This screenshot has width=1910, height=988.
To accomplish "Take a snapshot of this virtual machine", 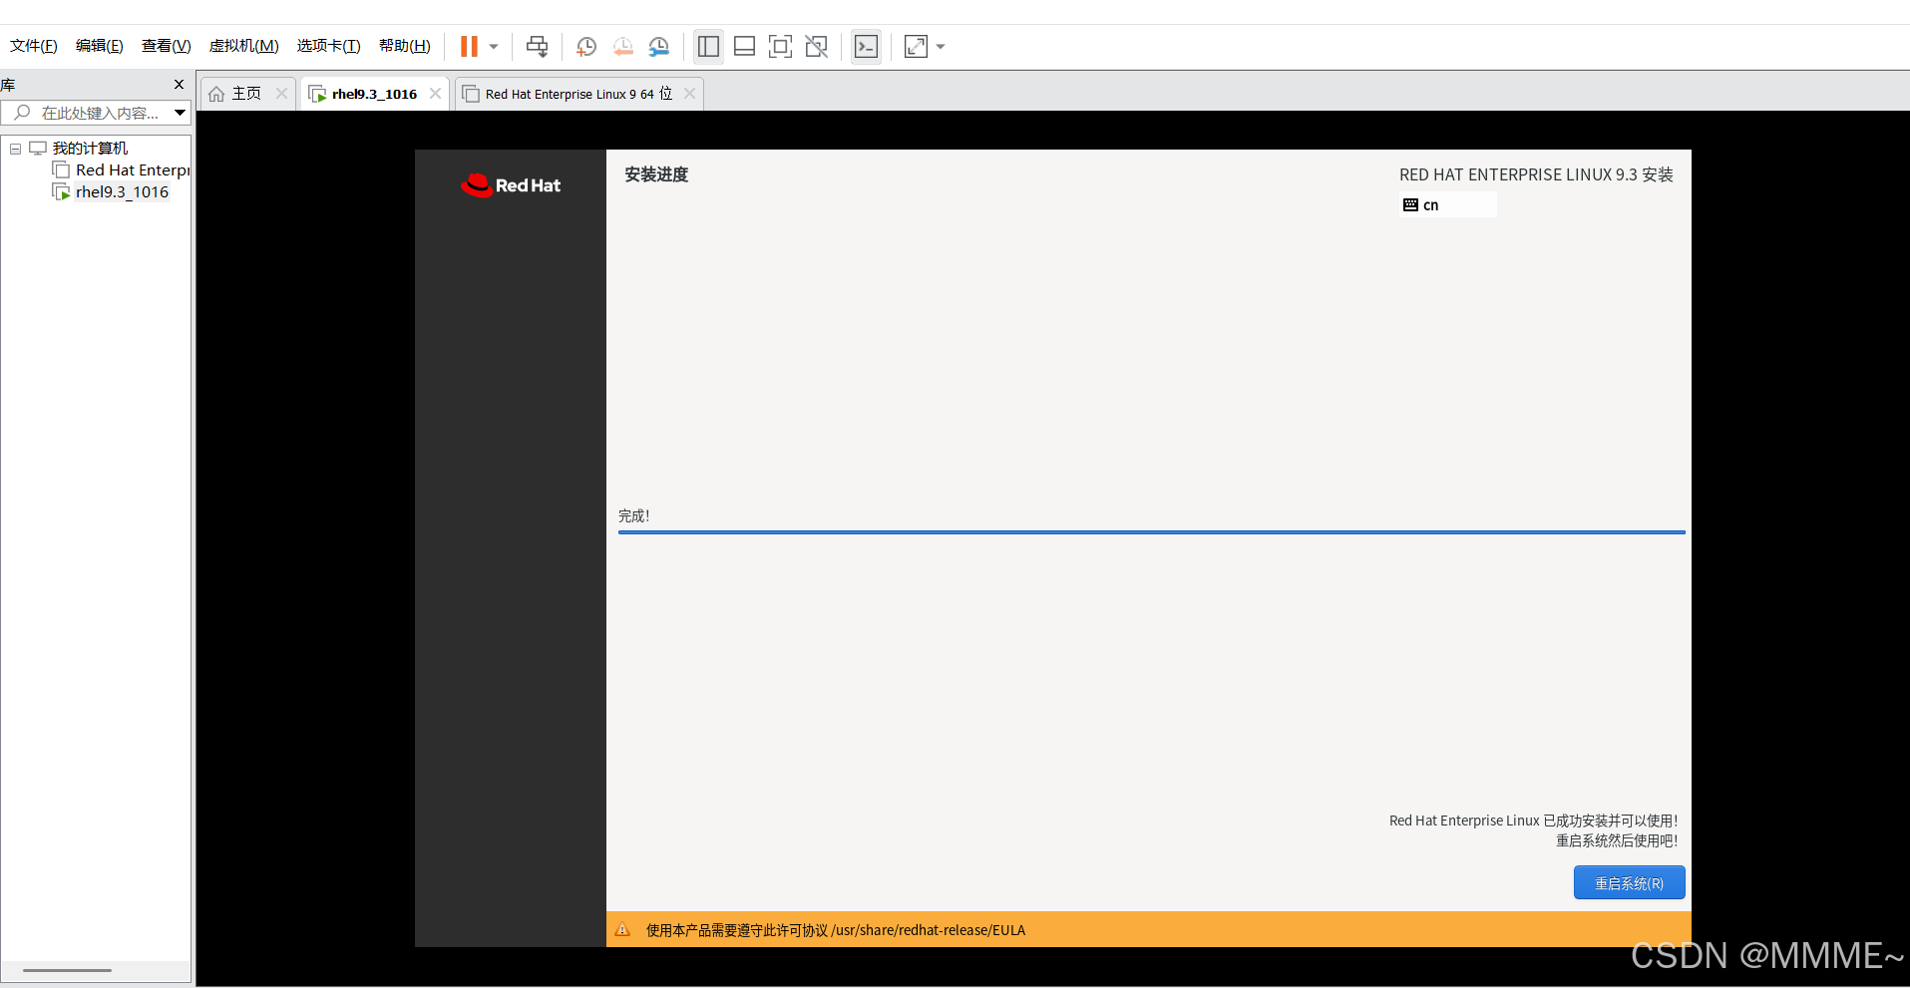I will click(586, 47).
